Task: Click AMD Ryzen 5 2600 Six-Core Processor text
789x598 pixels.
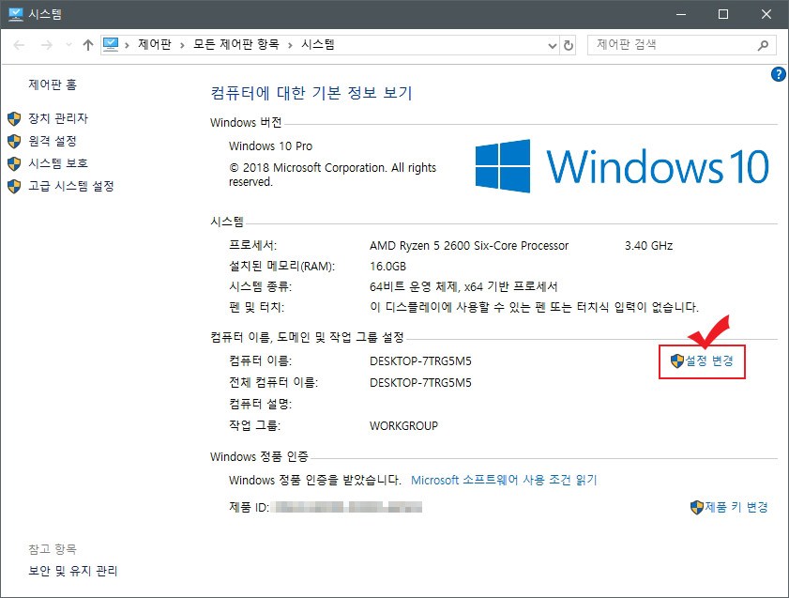Action: click(x=469, y=246)
